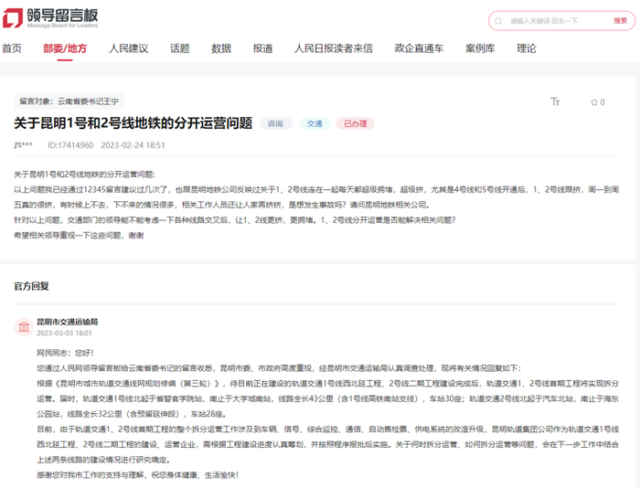Click the author name 芦***

(23, 145)
